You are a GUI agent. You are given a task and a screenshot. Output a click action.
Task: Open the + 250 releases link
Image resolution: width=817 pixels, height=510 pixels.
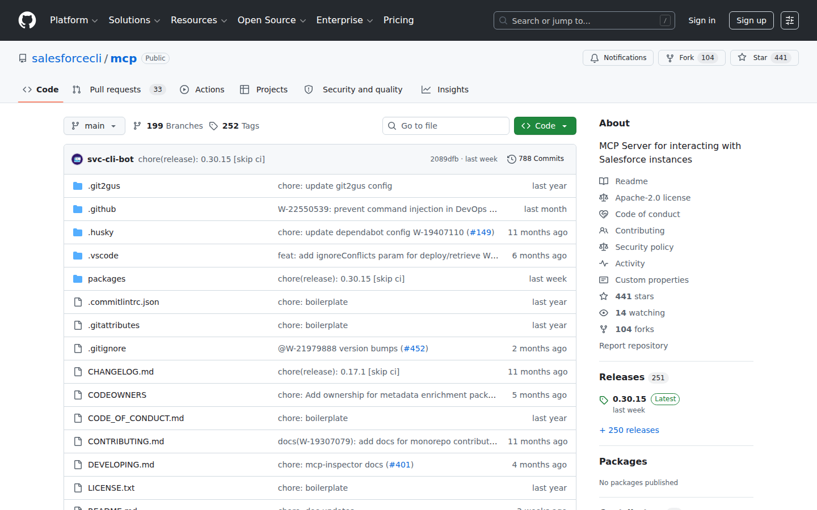(x=629, y=430)
